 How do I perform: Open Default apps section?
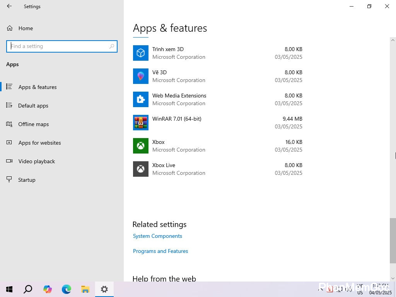coord(33,106)
